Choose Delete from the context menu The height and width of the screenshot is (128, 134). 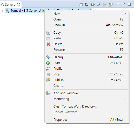coord(87,44)
